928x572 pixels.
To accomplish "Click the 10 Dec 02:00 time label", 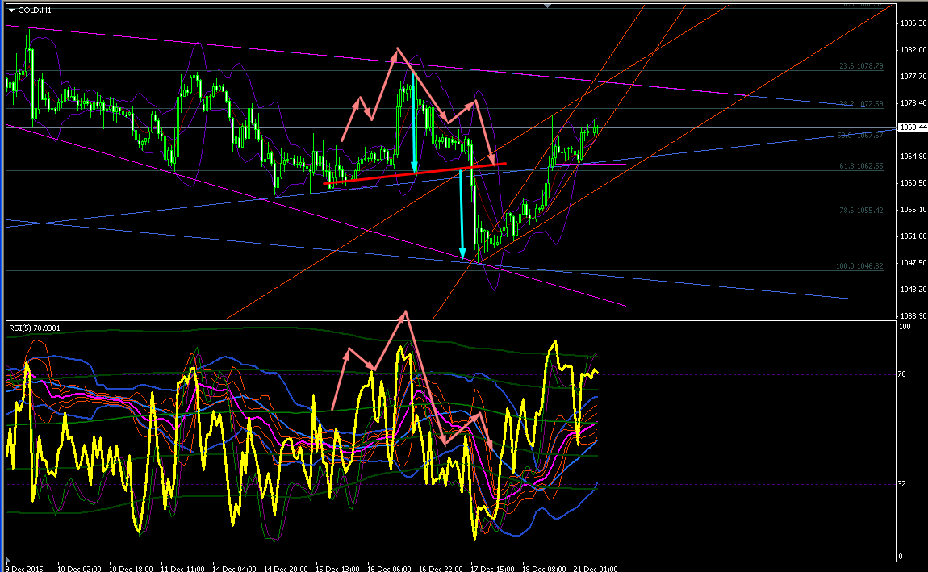I will pos(79,569).
